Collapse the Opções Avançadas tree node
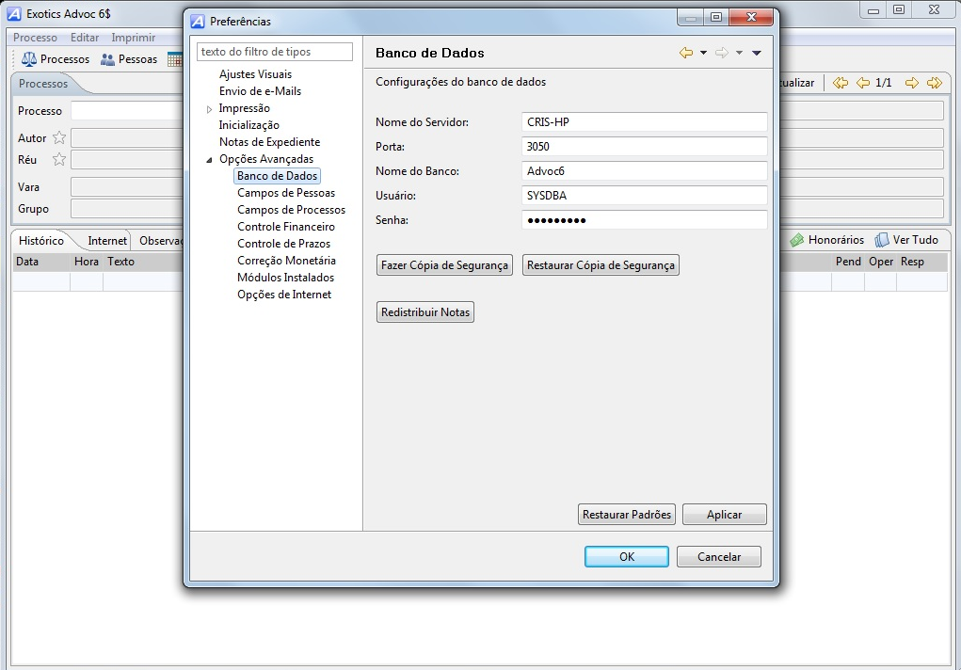Image resolution: width=961 pixels, height=670 pixels. 209,160
